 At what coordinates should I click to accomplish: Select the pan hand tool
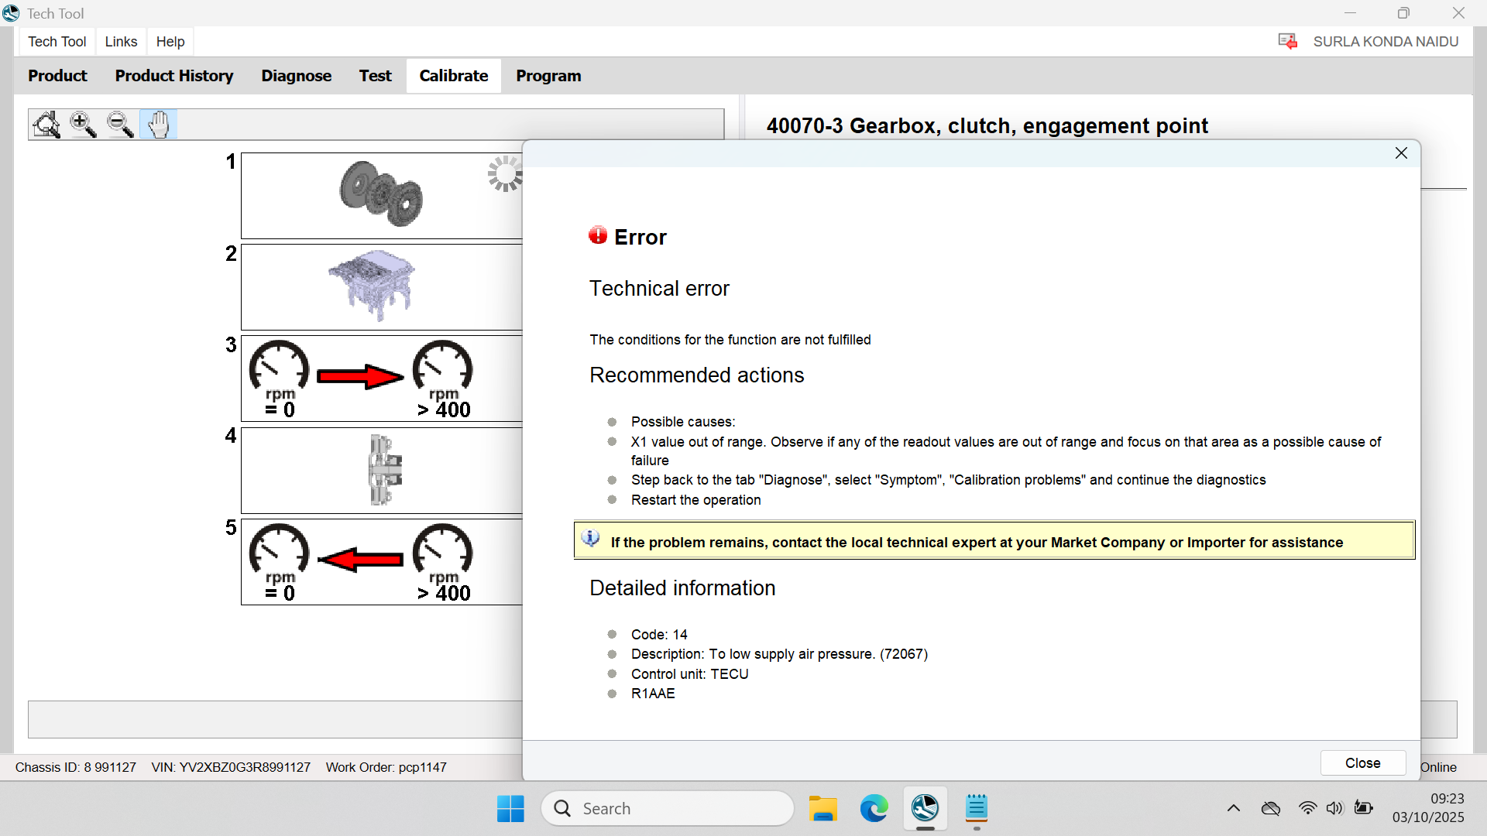coord(158,124)
